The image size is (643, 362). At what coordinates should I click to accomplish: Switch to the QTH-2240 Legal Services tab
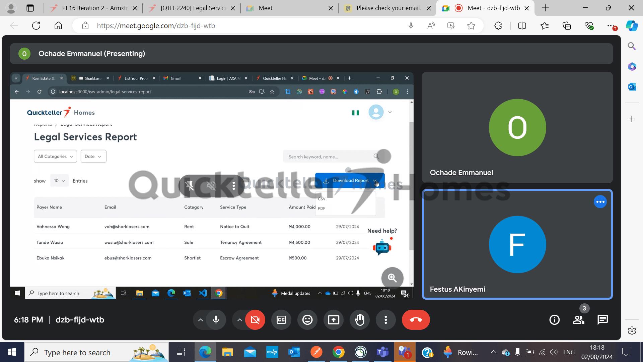[x=193, y=8]
